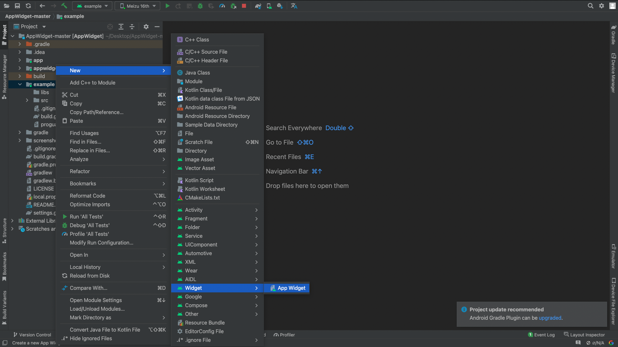Click Reformat Code in context menu
Viewport: 618px width, 347px height.
114,196
